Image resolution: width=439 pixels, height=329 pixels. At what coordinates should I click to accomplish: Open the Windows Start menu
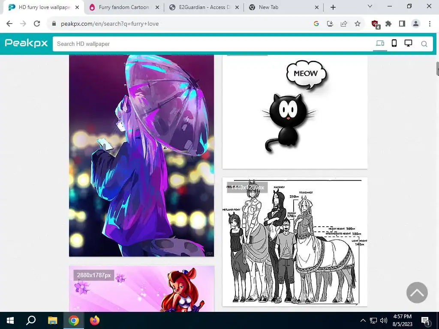pyautogui.click(x=10, y=320)
